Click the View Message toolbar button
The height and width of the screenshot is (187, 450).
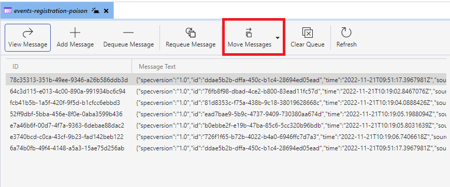pos(27,38)
